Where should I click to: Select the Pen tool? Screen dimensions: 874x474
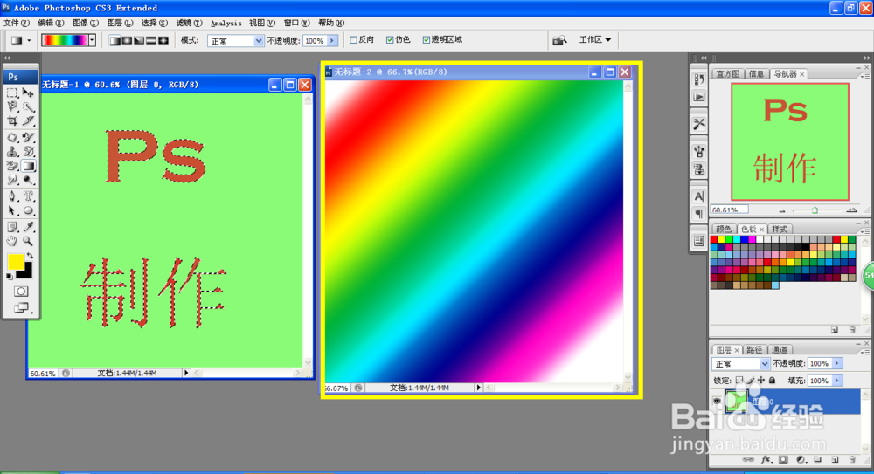pos(12,196)
